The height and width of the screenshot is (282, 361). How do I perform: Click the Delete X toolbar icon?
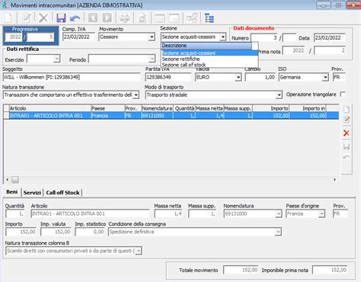pos(43,18)
